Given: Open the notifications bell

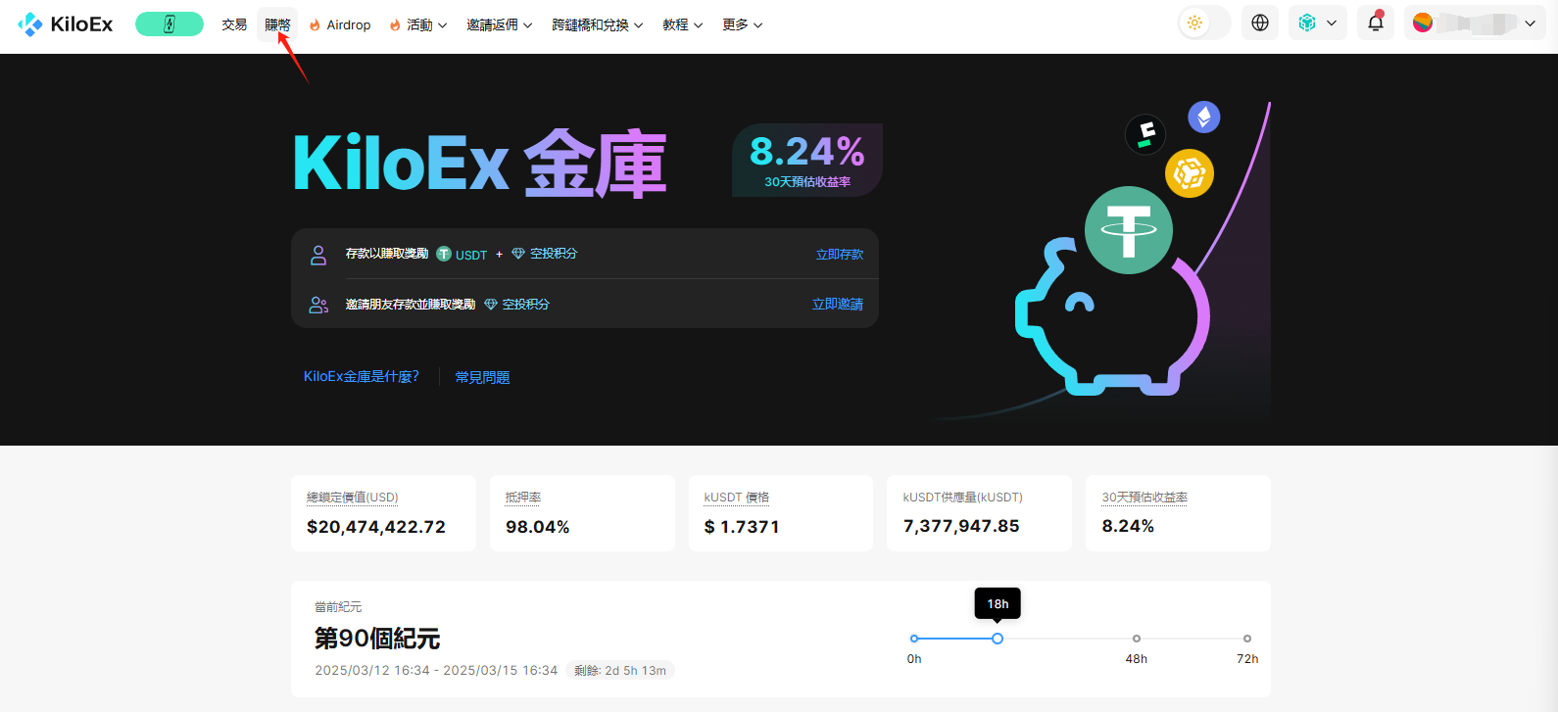Looking at the screenshot, I should point(1376,23).
